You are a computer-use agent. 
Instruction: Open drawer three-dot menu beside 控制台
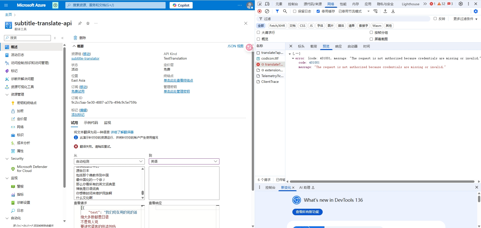(259, 187)
